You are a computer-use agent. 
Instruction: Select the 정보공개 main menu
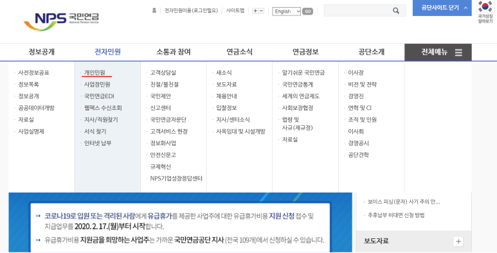click(42, 52)
